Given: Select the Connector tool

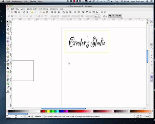Looking at the screenshot, I should [x=8, y=91].
